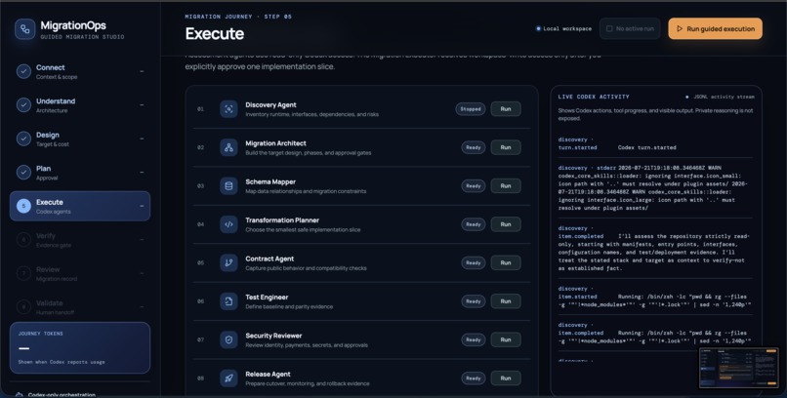Click the 'Shown when Codex reports usage' text
This screenshot has height=398, width=787.
tap(62, 362)
